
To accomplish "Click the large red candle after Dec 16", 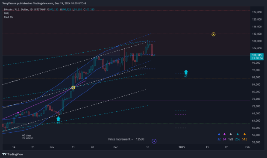I will pos(152,50).
